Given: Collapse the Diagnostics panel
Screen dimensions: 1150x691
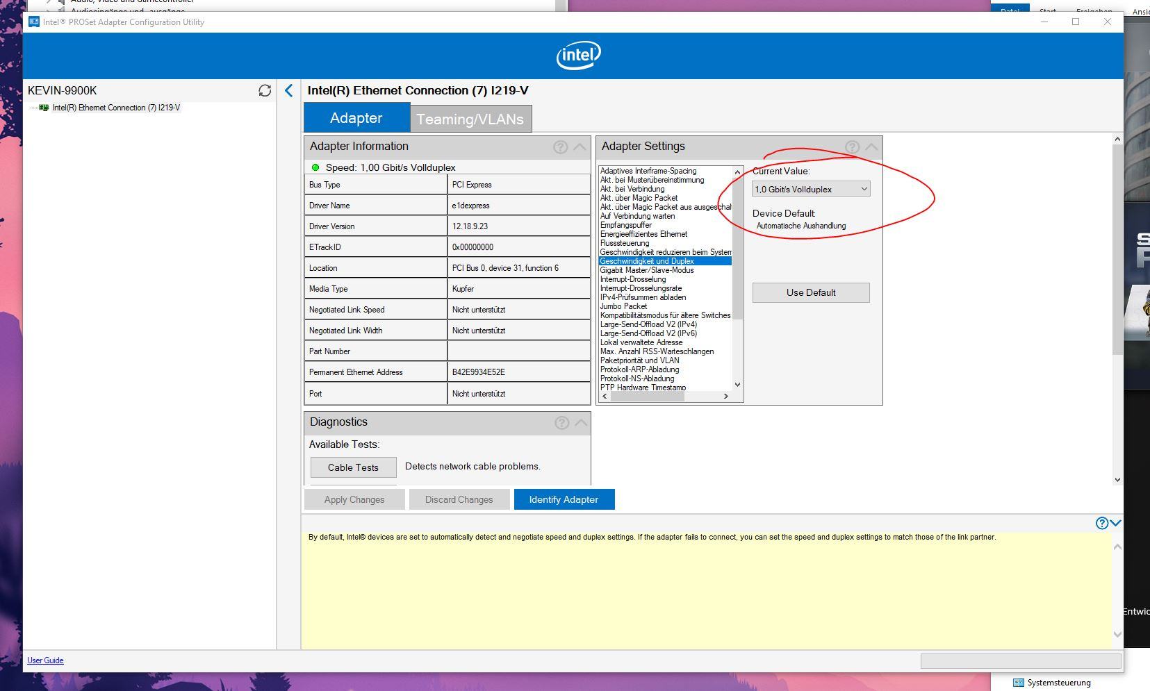Looking at the screenshot, I should [x=581, y=422].
